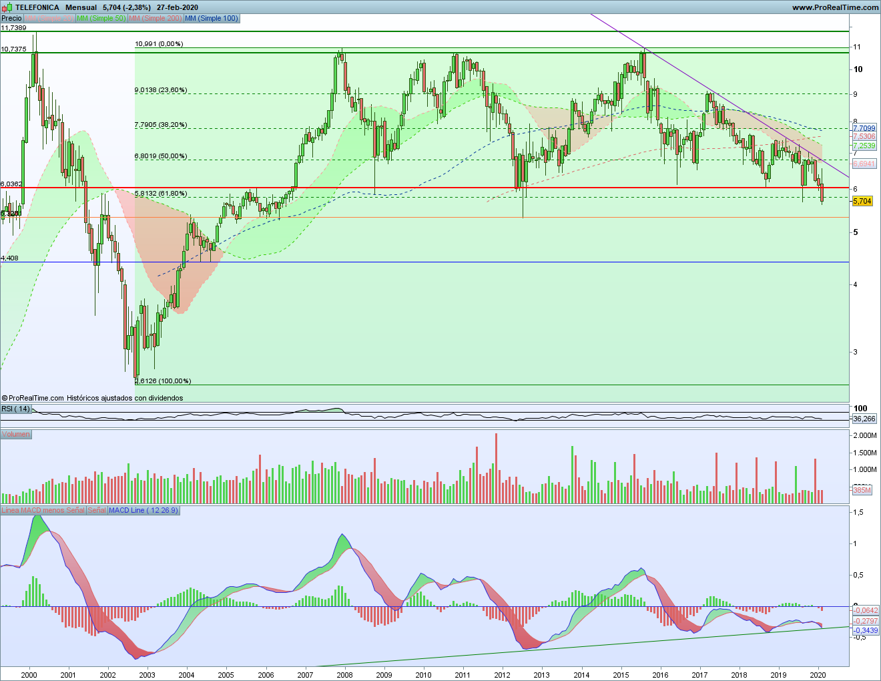Click the -0,2797 MACD signal value

[866, 621]
